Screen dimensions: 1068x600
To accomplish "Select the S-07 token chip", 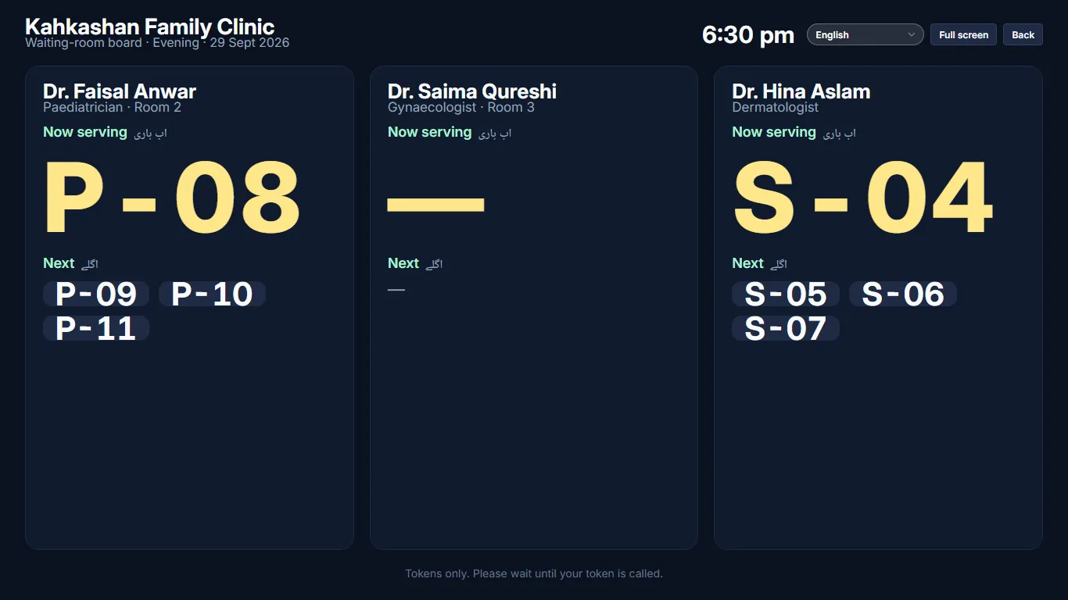I will (786, 328).
